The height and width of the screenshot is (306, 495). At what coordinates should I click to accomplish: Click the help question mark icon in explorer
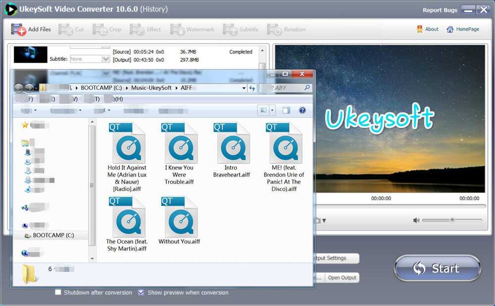[x=302, y=110]
